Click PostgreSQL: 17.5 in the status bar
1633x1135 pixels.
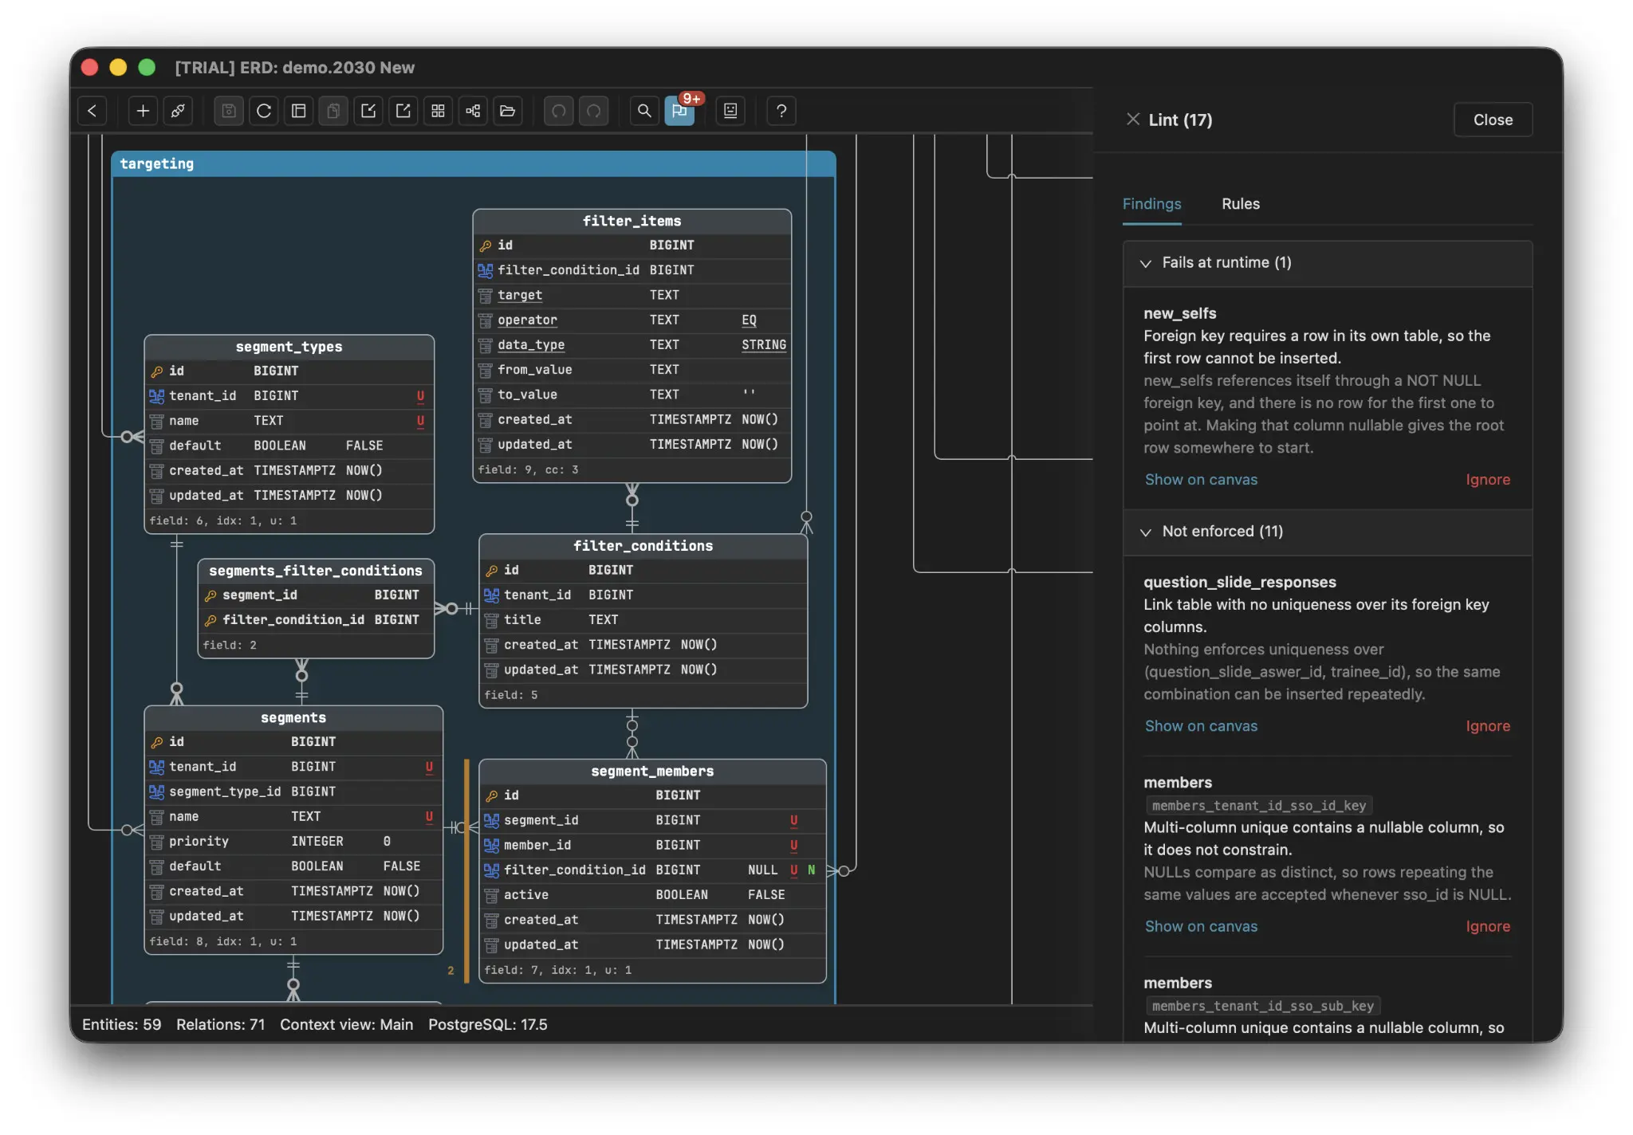(x=488, y=1025)
